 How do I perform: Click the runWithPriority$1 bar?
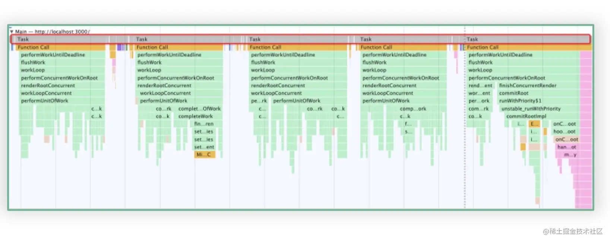click(x=538, y=101)
